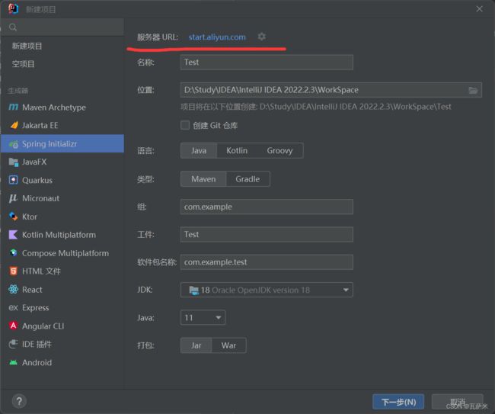
Task: Select War packaging
Action: pos(229,345)
